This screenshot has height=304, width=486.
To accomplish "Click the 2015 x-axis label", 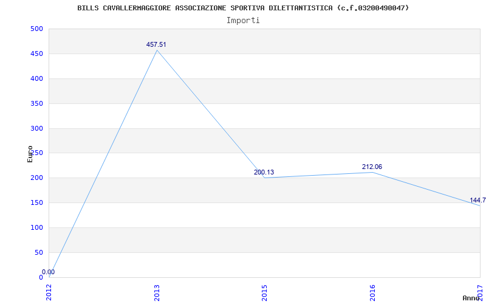I will 265,292.
